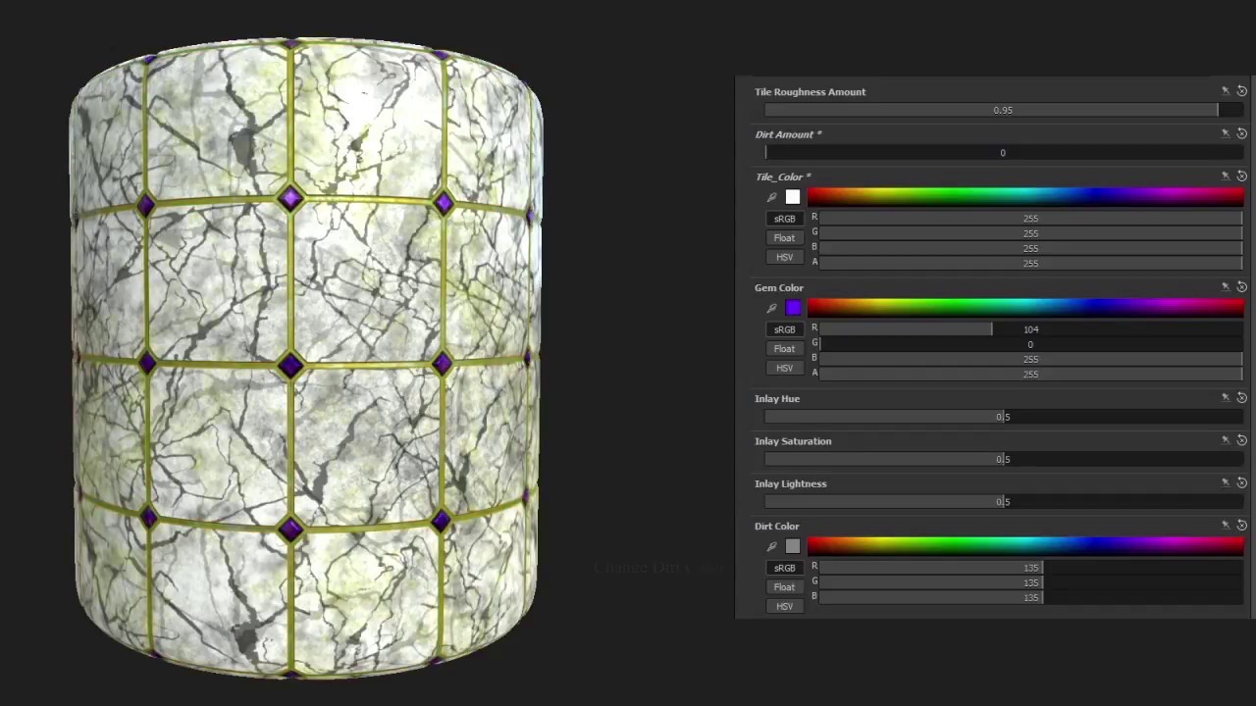The height and width of the screenshot is (706, 1256).
Task: Click the Gem Color hue gradient bar
Action: 1025,308
